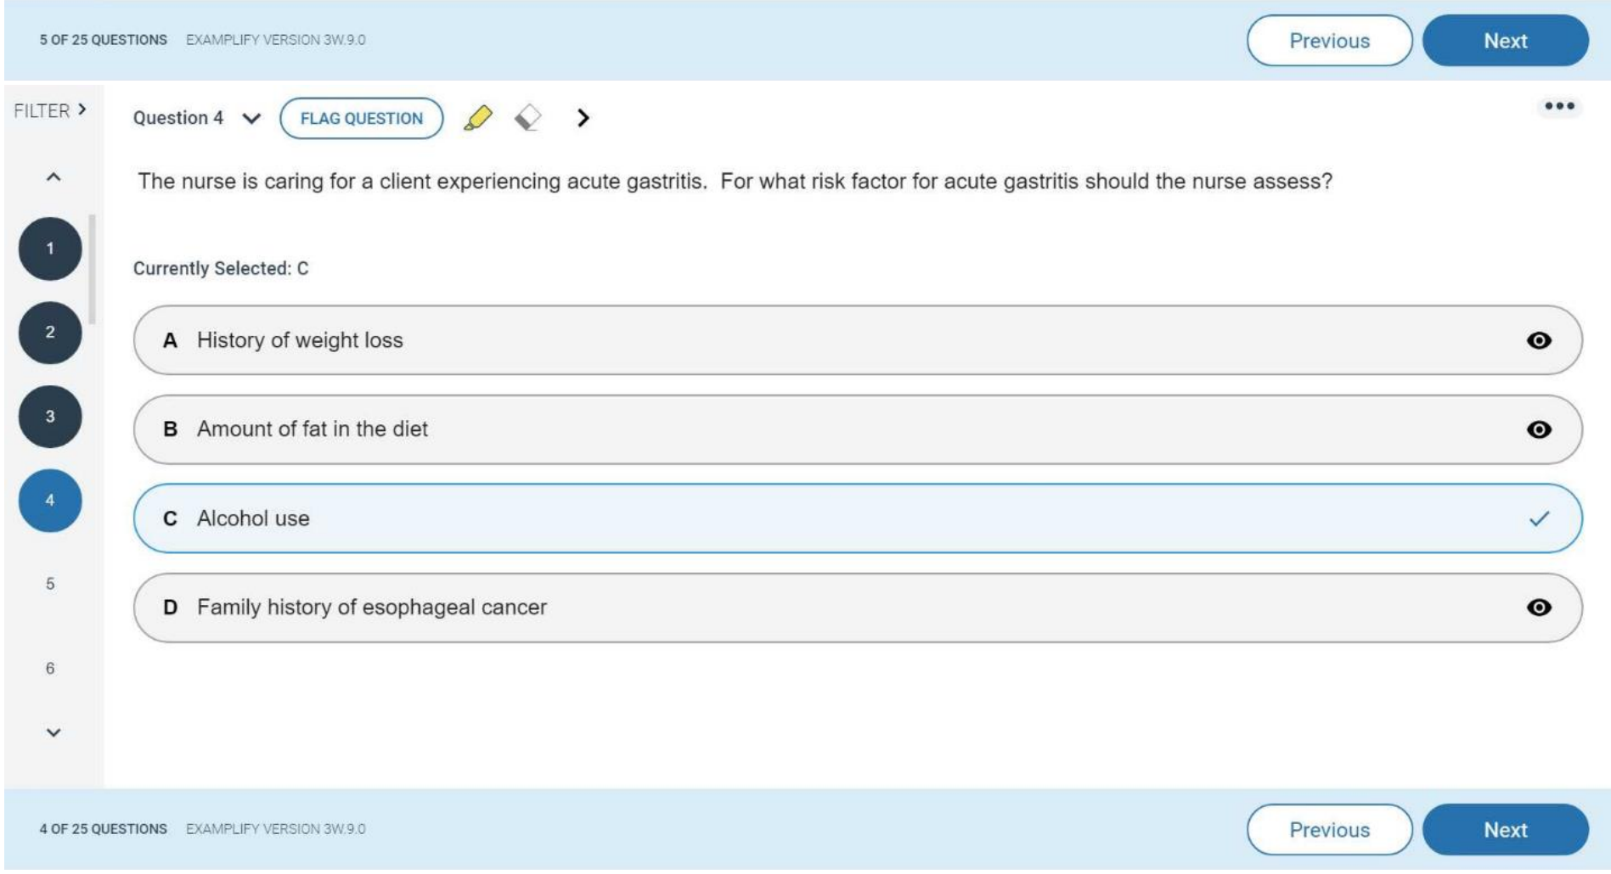
Task: Select the eraser tool
Action: [x=527, y=118]
